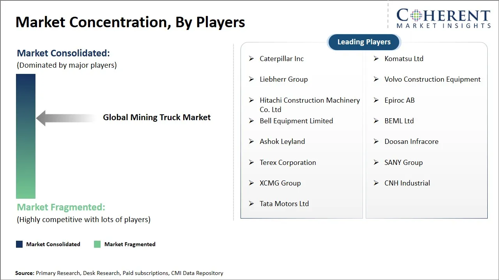The height and width of the screenshot is (280, 499).
Task: Open the CMI Data Repository source link
Action: click(x=197, y=273)
